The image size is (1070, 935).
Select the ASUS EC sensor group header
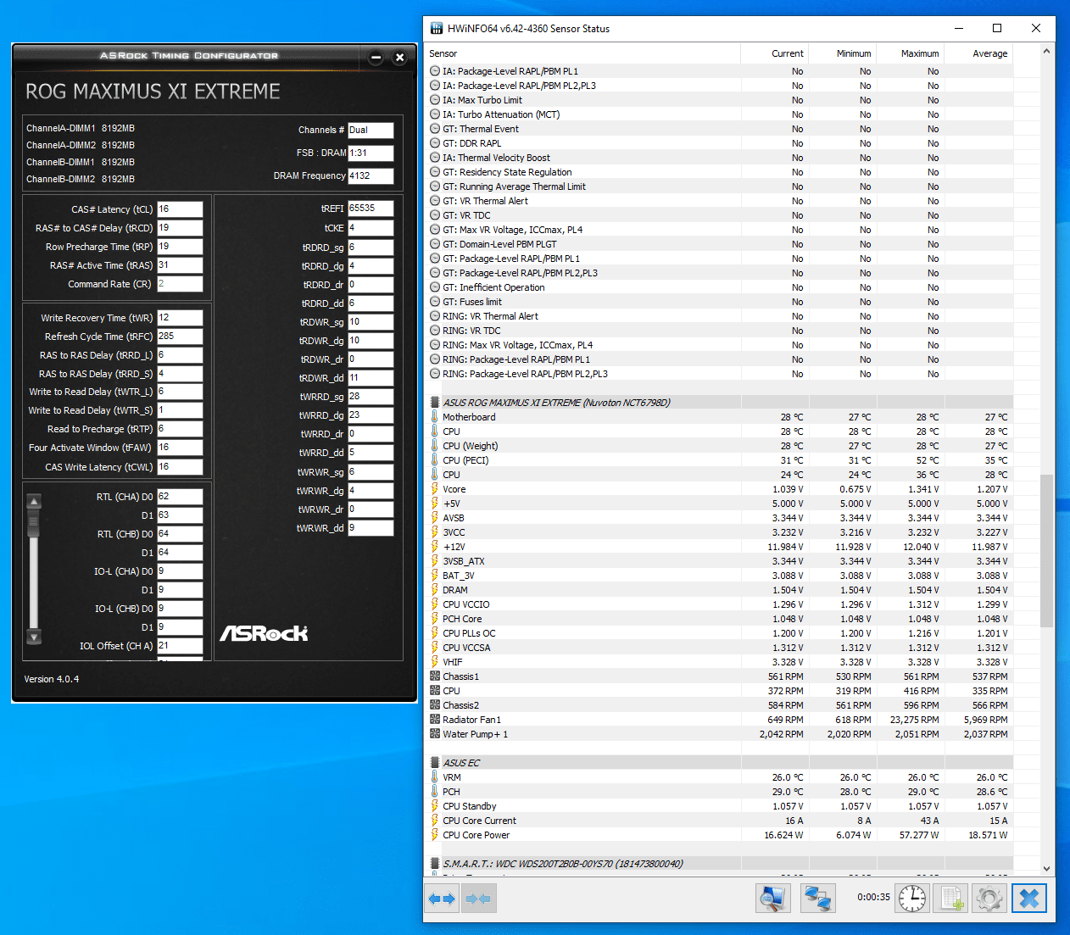click(x=721, y=763)
